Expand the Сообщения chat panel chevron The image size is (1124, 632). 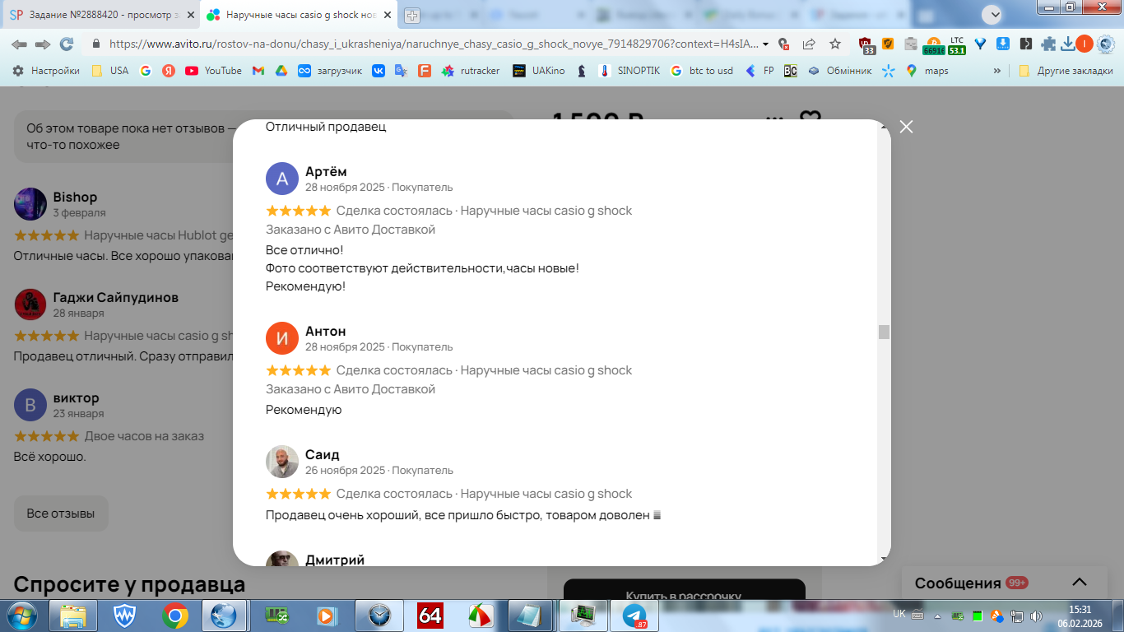[x=1080, y=583]
